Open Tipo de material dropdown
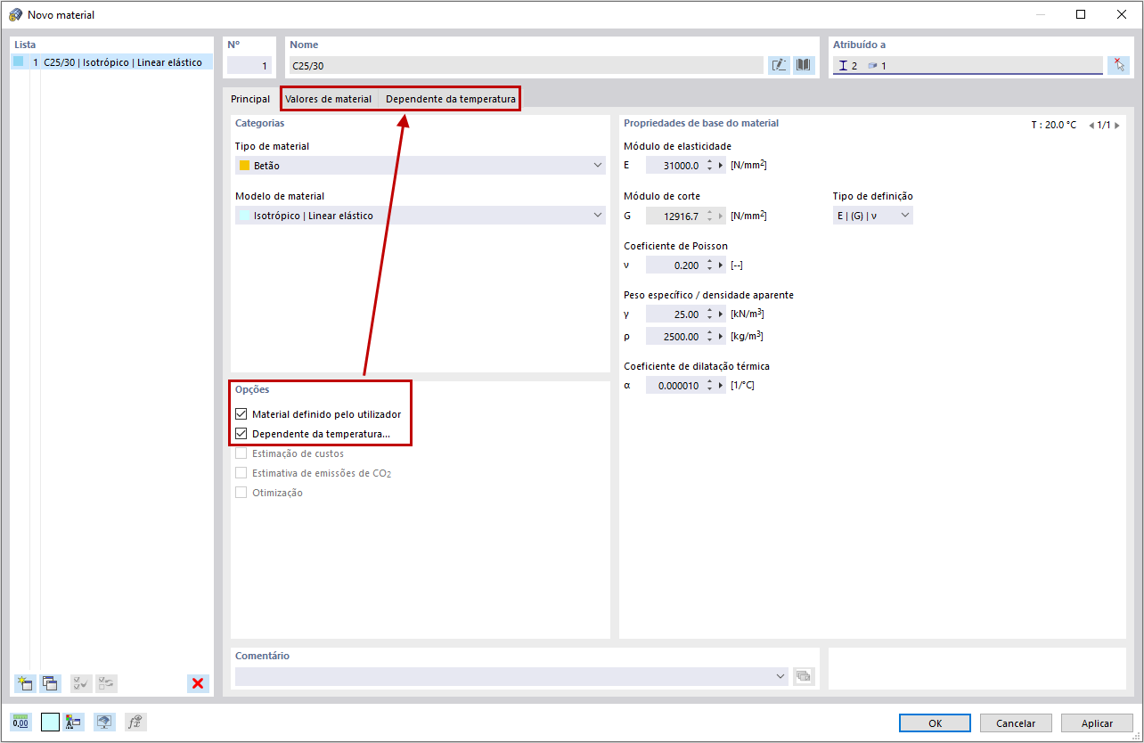 pos(420,165)
